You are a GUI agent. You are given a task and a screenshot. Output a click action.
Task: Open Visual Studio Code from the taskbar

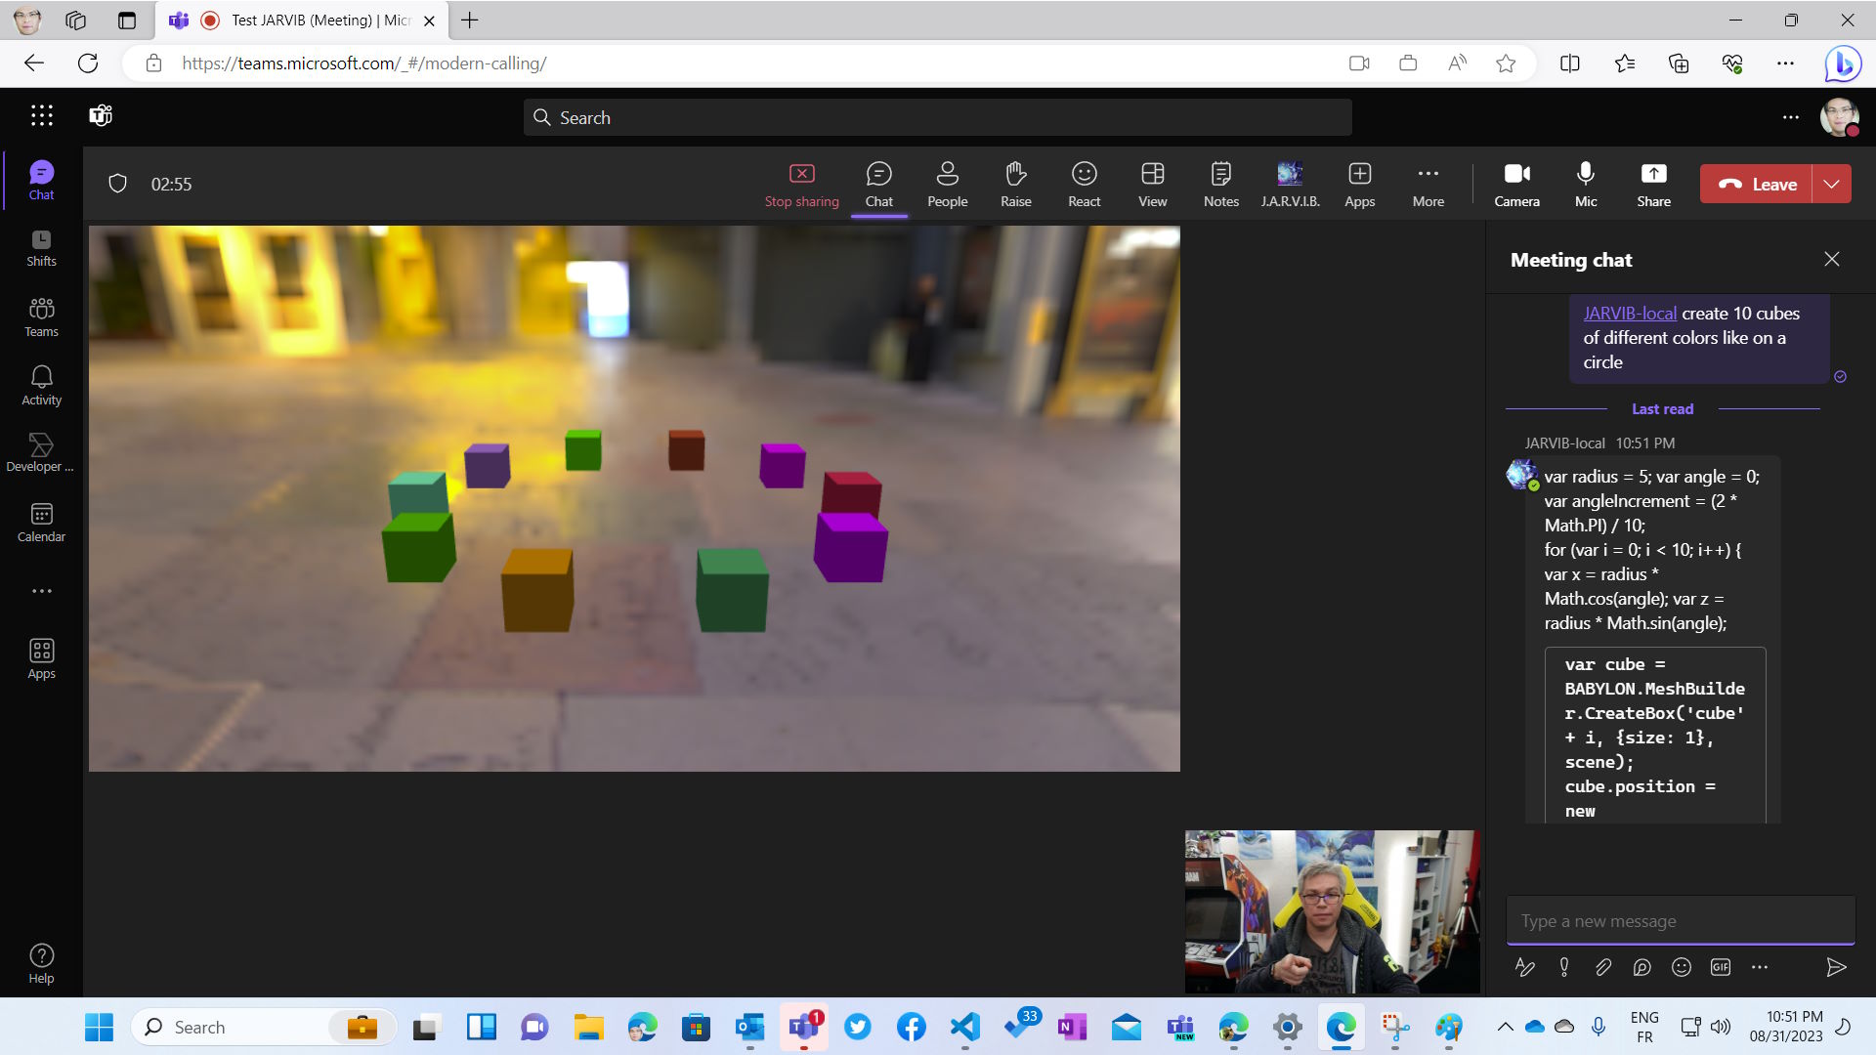pyautogui.click(x=964, y=1027)
